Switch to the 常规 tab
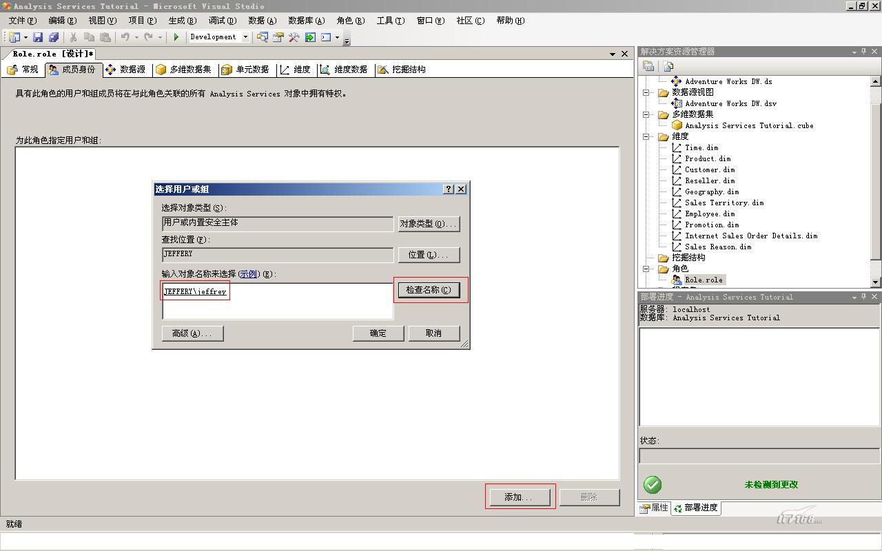Screen dimensions: 882x551 click(x=23, y=70)
